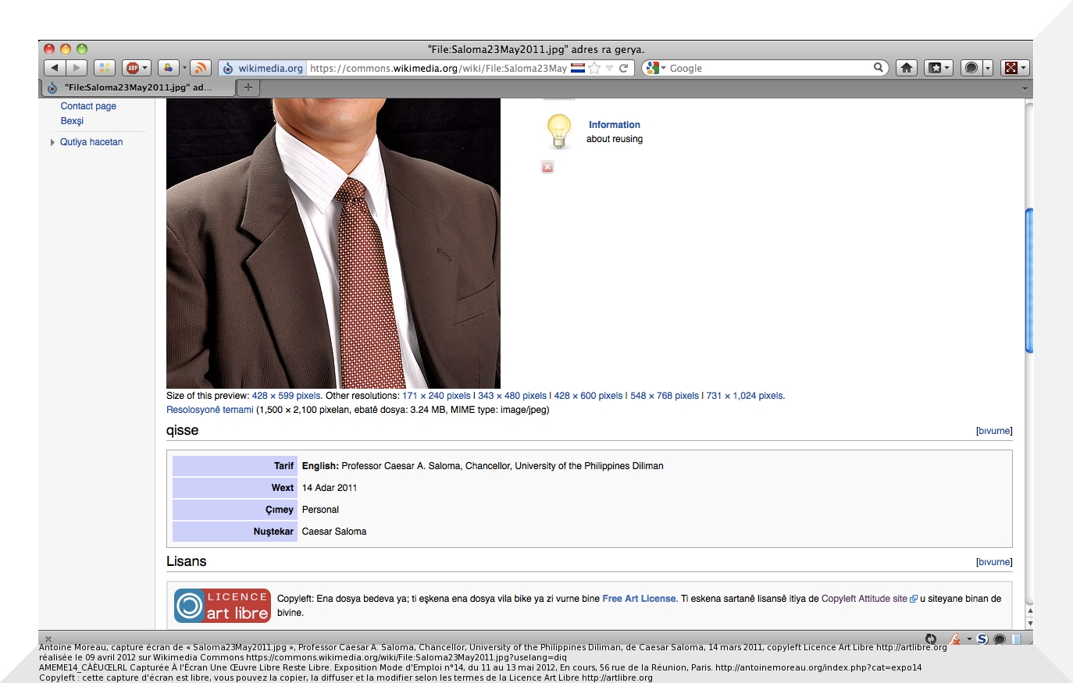Open the bookmarks menu dropdown arrow
The image size is (1073, 683).
click(x=947, y=68)
